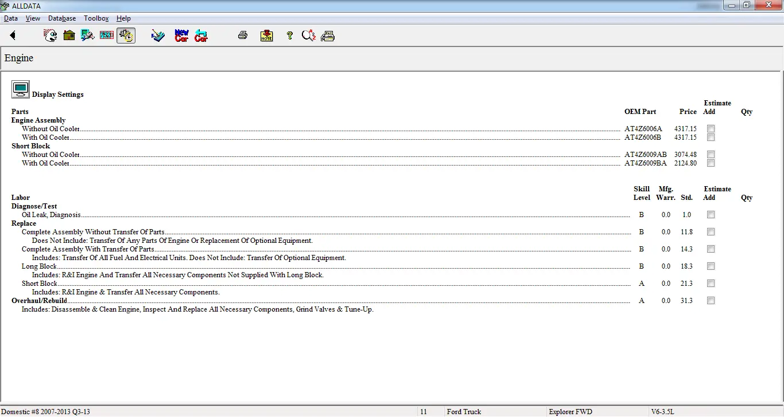Viewport: 784px width, 417px height.
Task: Click the Engine Assembly heading
Action: [38, 120]
